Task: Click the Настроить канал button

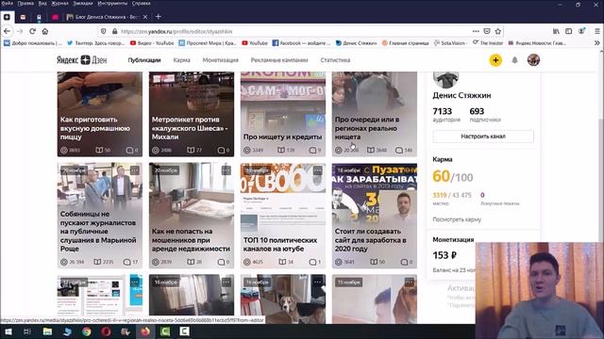Action: [483, 137]
